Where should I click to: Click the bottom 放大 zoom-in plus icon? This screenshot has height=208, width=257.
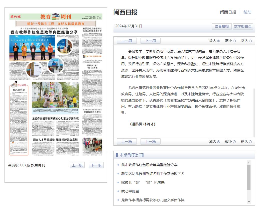(x=218, y=142)
